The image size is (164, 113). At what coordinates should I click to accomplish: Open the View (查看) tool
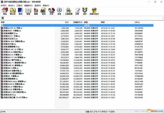coord(28,11)
